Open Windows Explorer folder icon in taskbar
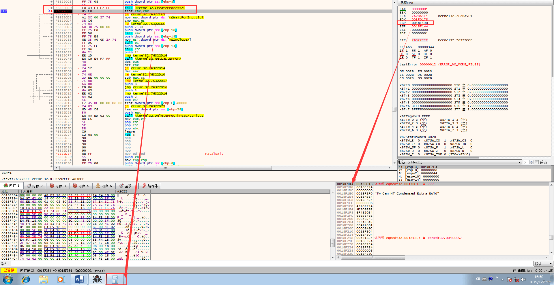Image resolution: width=554 pixels, height=285 pixels. (x=44, y=279)
